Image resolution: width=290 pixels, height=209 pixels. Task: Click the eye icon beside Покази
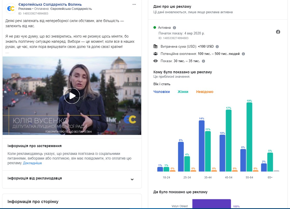[155, 61]
